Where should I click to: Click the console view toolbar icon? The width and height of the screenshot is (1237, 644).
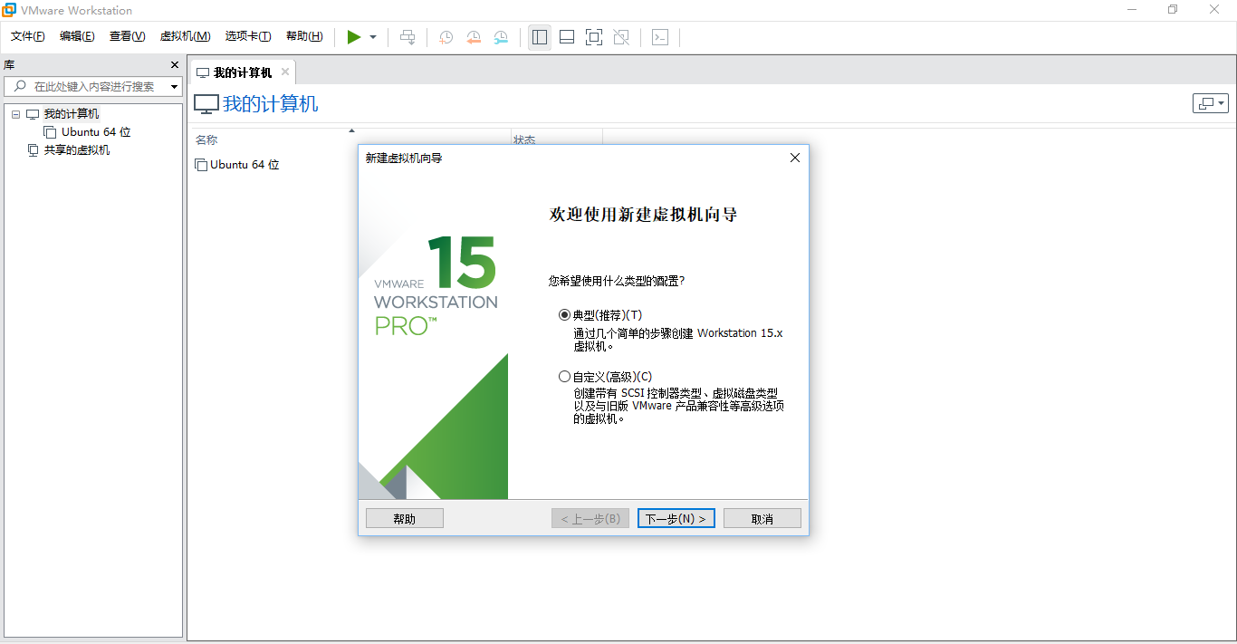[660, 37]
